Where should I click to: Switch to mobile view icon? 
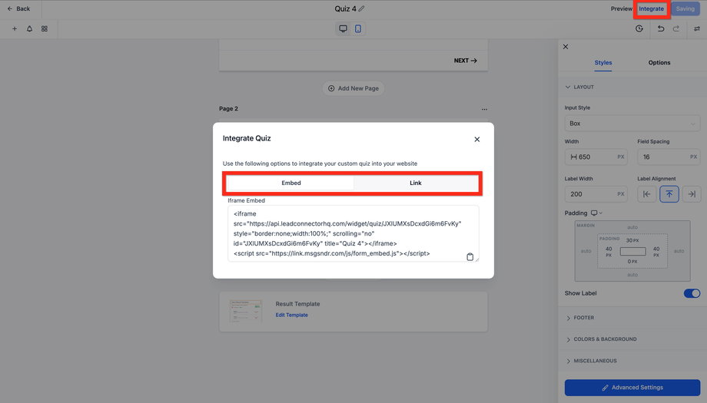[x=358, y=29]
